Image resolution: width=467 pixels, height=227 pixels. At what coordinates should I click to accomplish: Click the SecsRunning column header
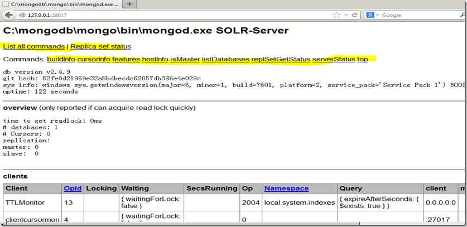point(212,189)
